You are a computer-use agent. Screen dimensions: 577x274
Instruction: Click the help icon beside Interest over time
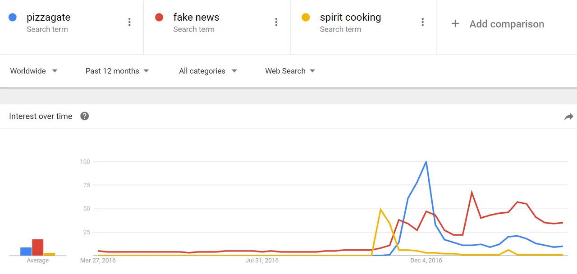pos(85,116)
